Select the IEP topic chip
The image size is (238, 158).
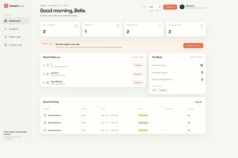(x=155, y=90)
